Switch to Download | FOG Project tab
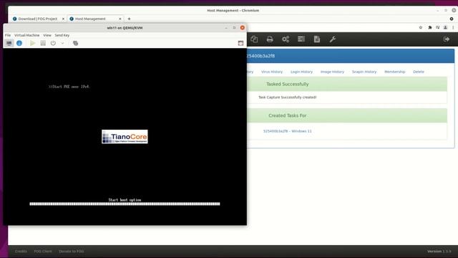 tap(38, 19)
